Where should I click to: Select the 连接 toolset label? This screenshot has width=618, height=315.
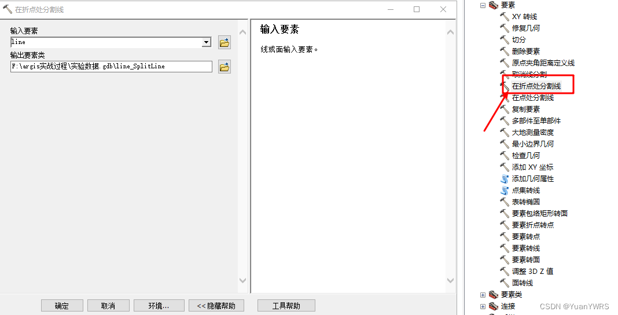[507, 306]
